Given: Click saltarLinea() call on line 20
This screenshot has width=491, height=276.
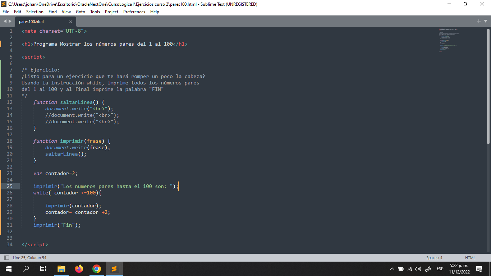Looking at the screenshot, I should (x=66, y=154).
